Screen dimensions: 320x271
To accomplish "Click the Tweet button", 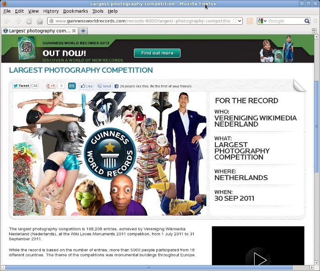I will (21, 86).
